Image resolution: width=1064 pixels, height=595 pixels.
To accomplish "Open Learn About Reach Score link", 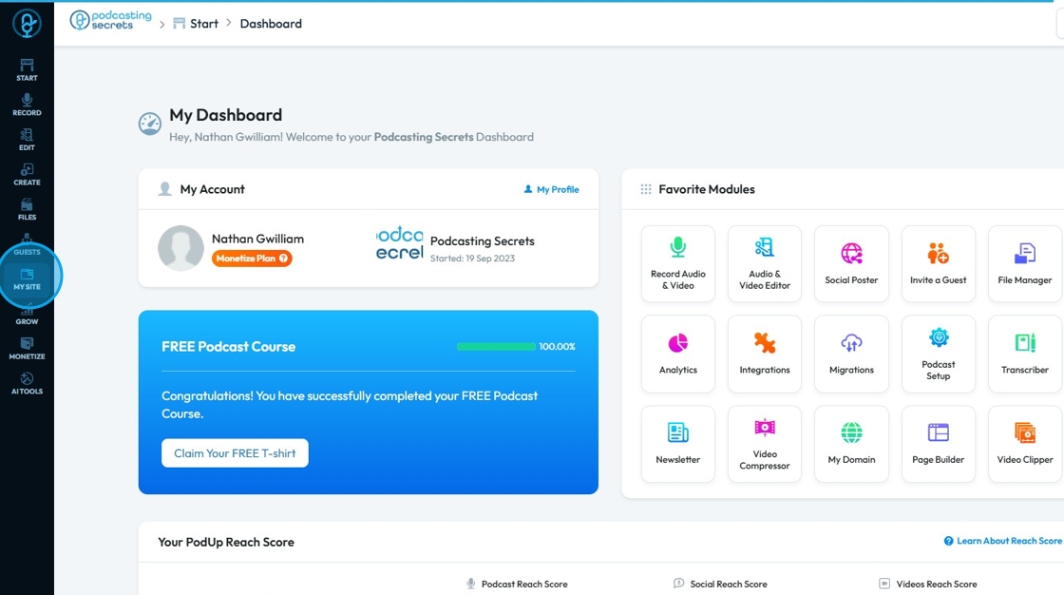I will (1003, 541).
